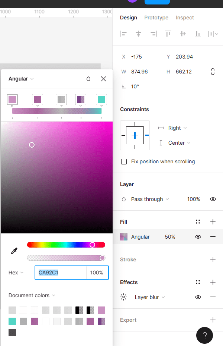The height and width of the screenshot is (346, 223).
Task: Click the constrain proportions link icon
Action: click(213, 72)
